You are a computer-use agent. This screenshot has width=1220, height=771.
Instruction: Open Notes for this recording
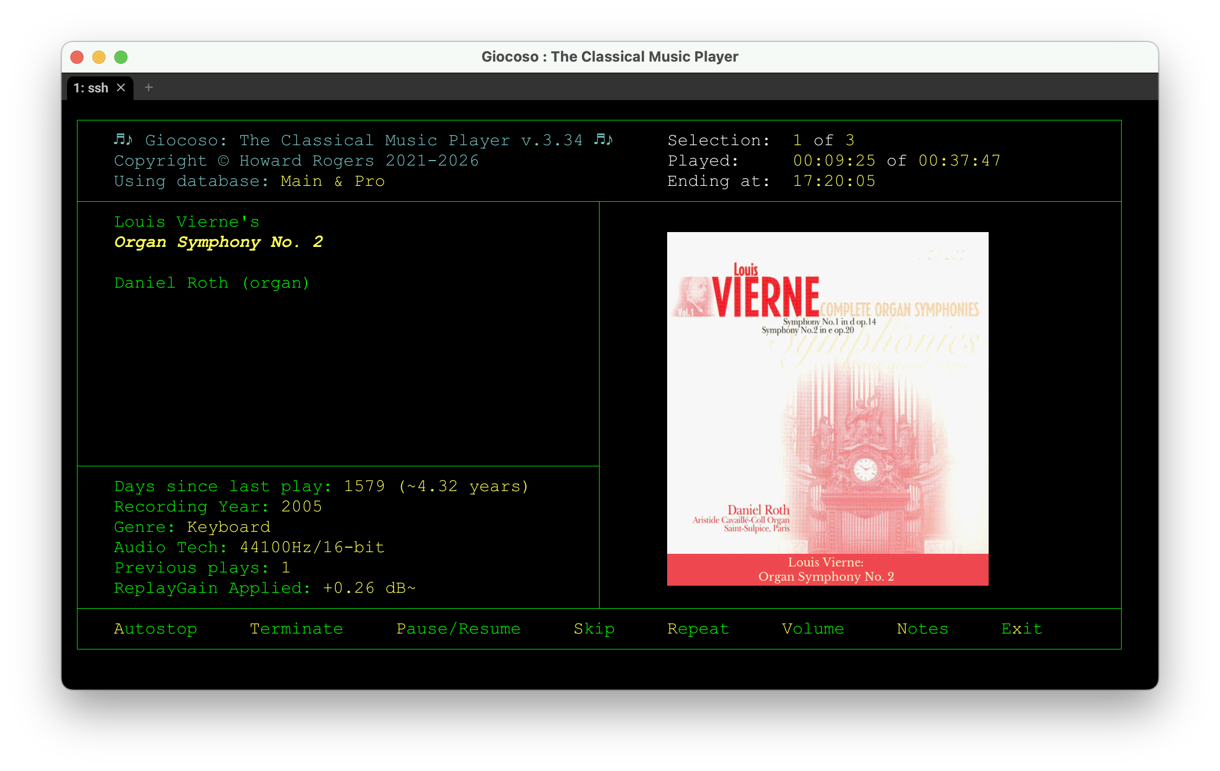pos(922,629)
